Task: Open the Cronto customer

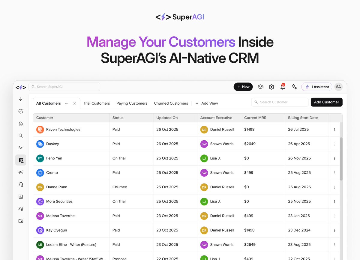Action: click(x=52, y=173)
